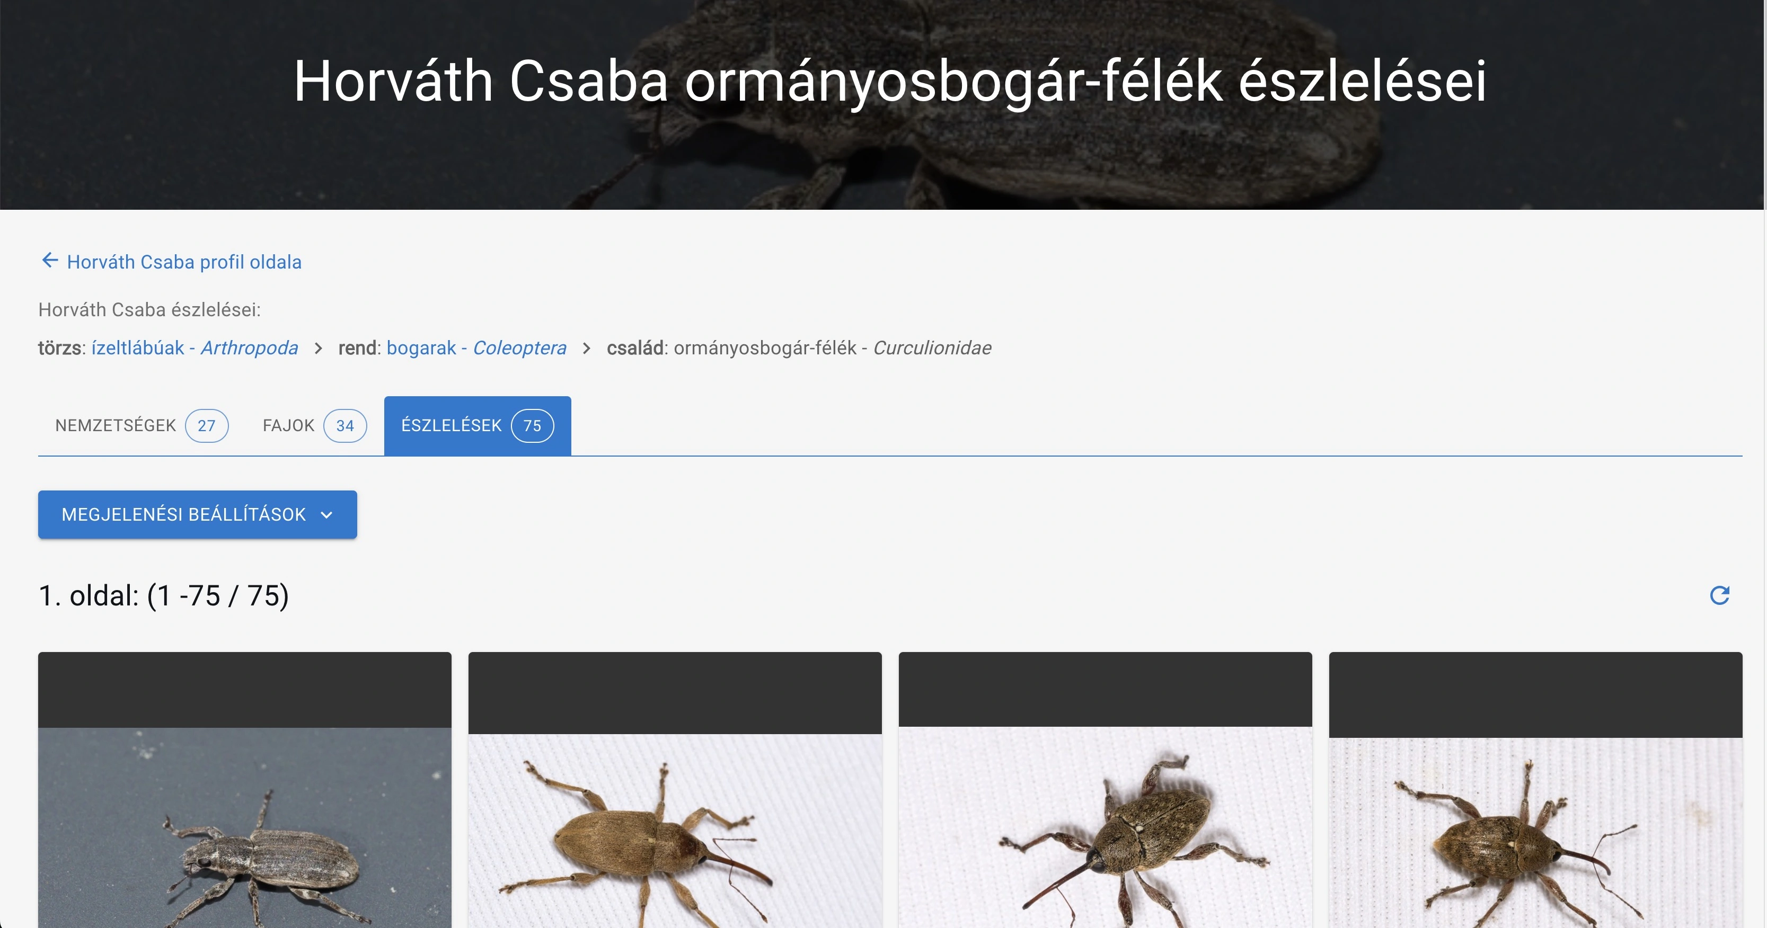Refresh the observations list
Viewport: 1767px width, 928px height.
(1719, 595)
